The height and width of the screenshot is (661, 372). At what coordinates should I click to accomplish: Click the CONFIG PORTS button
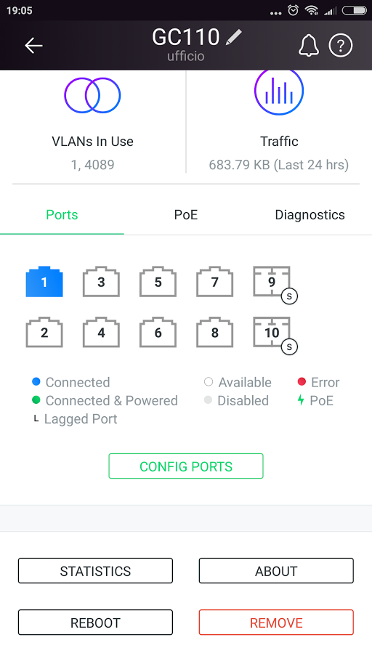186,466
